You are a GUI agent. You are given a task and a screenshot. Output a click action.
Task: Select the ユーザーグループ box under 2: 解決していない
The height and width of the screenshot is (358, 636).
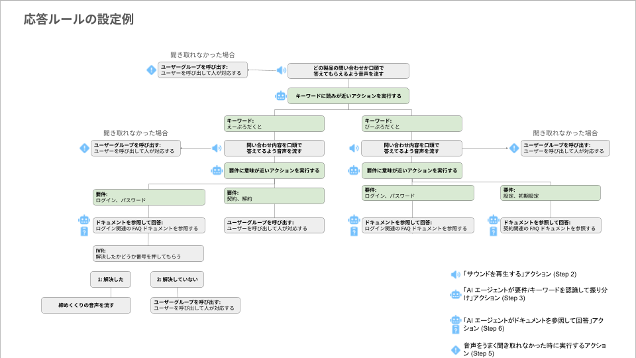point(195,305)
